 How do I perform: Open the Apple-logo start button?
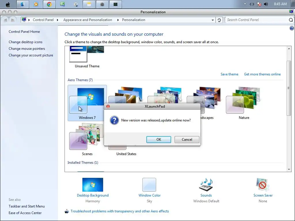[8, 4]
